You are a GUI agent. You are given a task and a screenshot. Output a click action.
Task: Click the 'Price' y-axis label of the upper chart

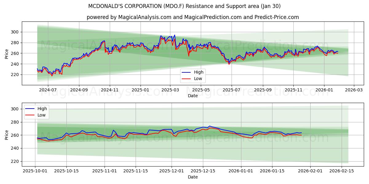[x=7, y=53]
